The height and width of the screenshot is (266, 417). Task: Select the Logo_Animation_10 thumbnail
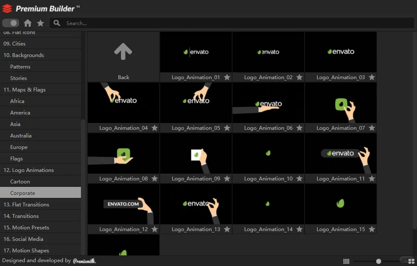[x=268, y=153]
